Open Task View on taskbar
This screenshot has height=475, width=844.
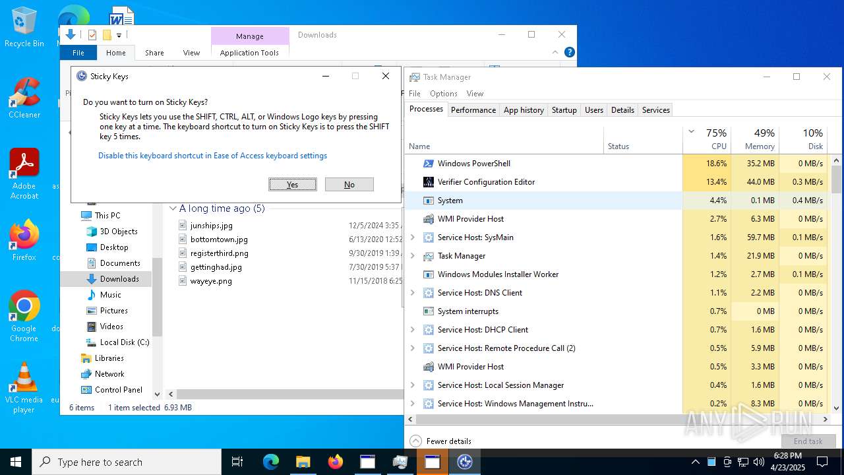point(237,462)
